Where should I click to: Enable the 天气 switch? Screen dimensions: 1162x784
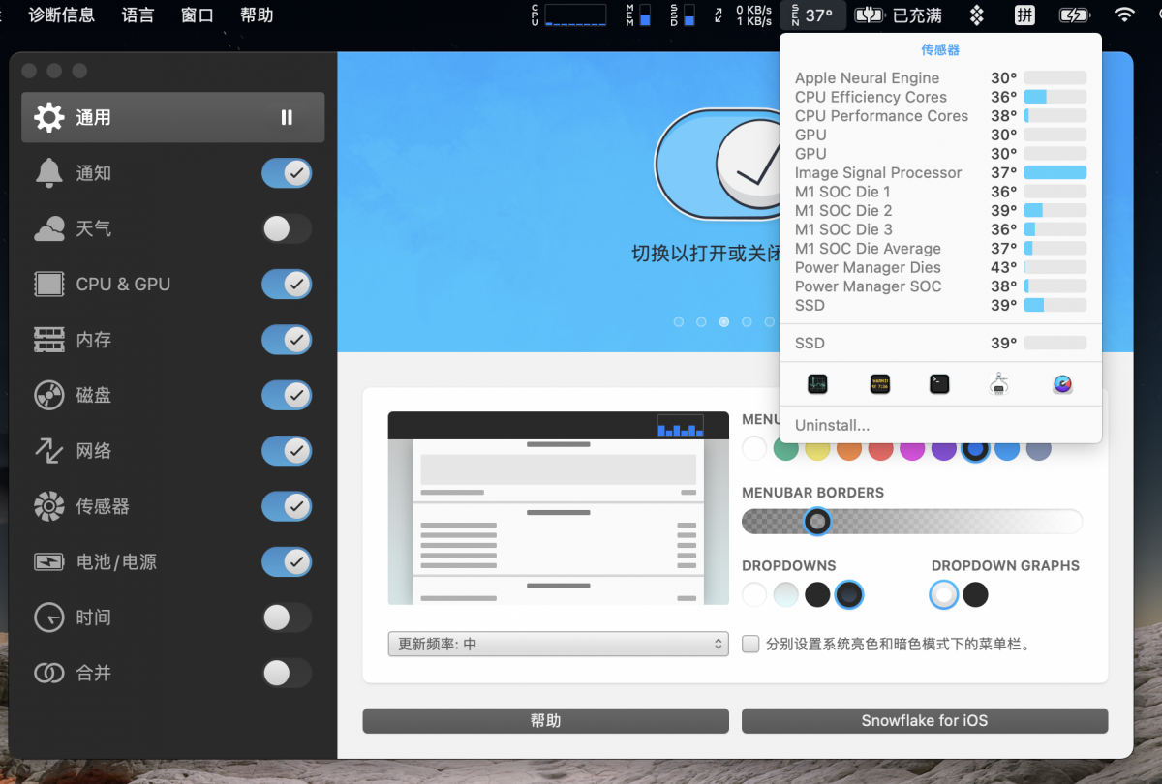pos(287,229)
